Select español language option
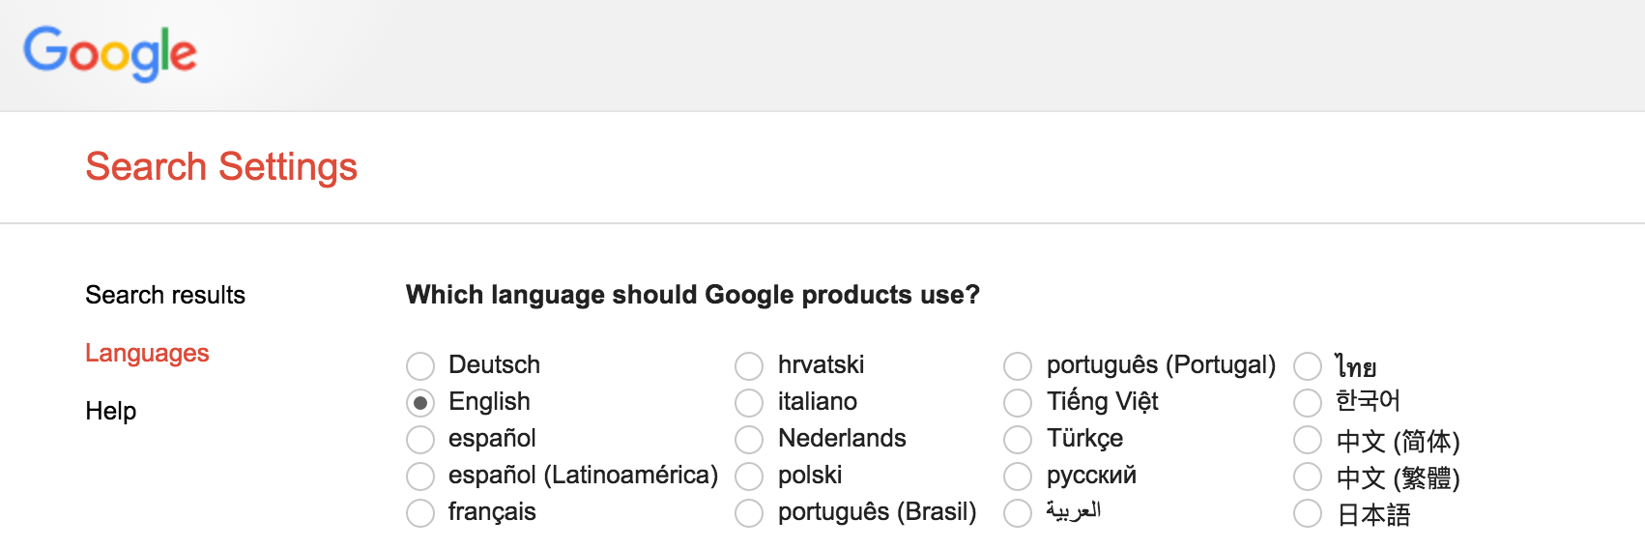 coord(420,440)
